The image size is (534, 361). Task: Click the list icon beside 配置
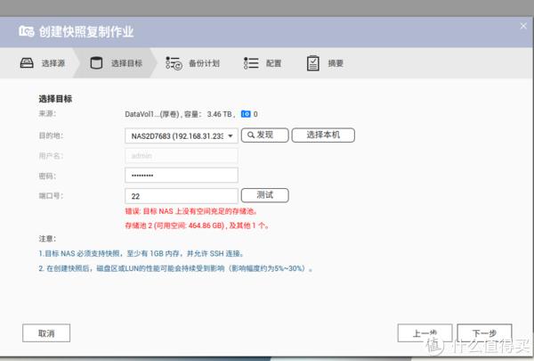251,63
